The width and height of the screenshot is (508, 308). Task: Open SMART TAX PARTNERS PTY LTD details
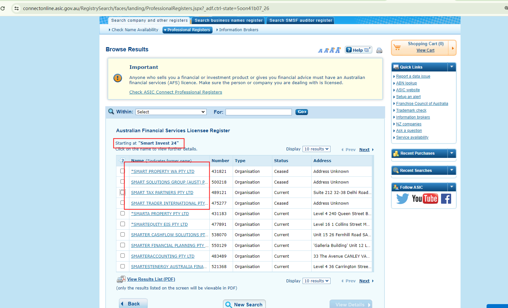(x=162, y=193)
